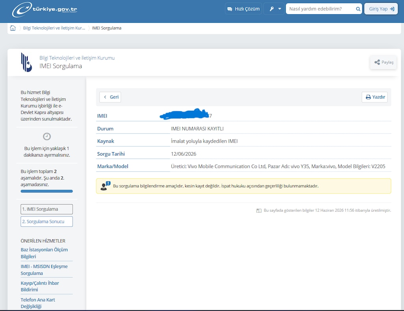404x311 pixels.
Task: Expand the key login dropdown arrow
Action: point(280,9)
